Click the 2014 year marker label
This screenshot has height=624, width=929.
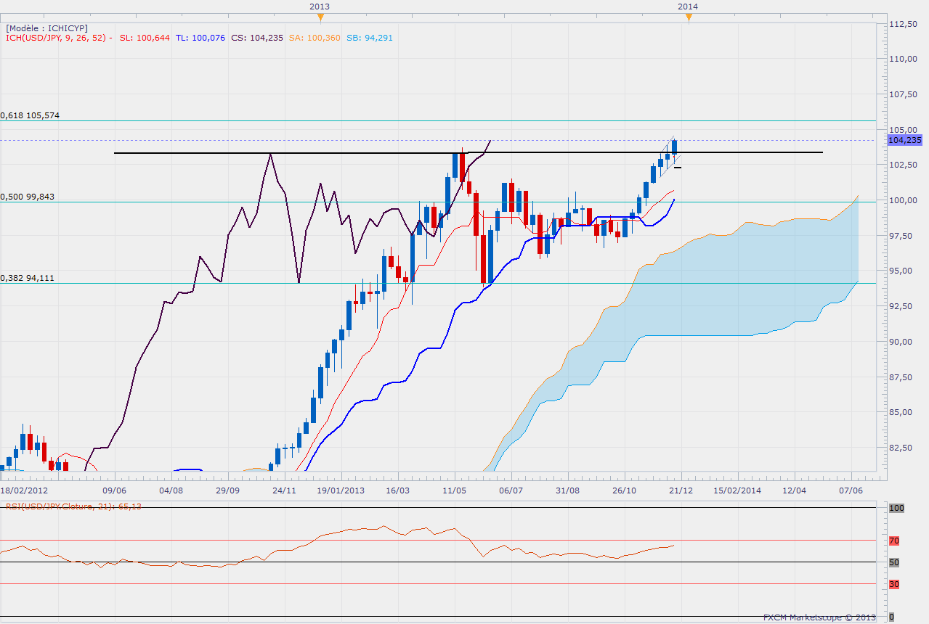[688, 6]
